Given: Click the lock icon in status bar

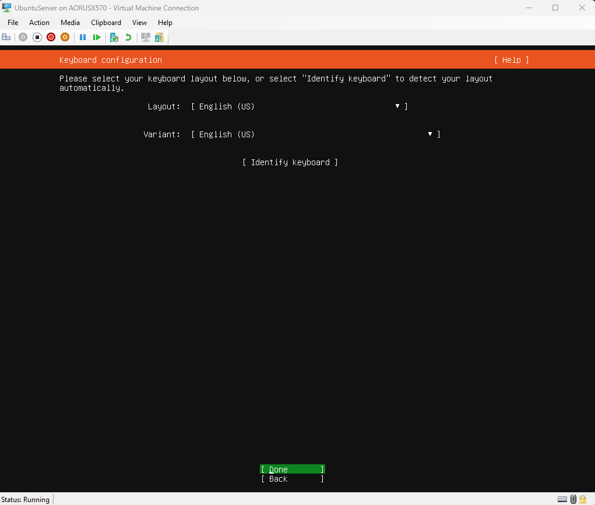Looking at the screenshot, I should tap(583, 499).
